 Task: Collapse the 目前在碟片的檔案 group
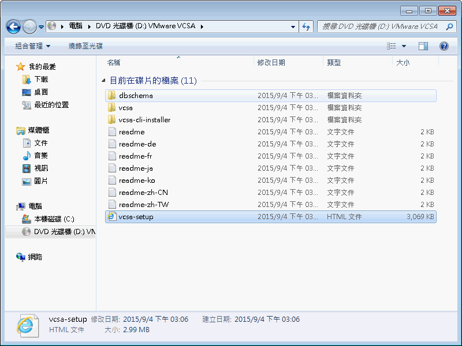click(103, 80)
